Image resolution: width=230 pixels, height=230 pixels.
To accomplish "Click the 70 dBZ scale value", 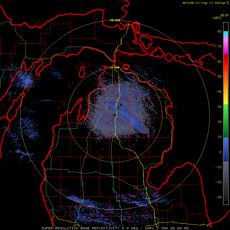I will point(220,46).
